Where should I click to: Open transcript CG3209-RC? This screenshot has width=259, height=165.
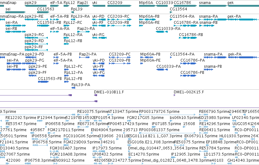118,16
